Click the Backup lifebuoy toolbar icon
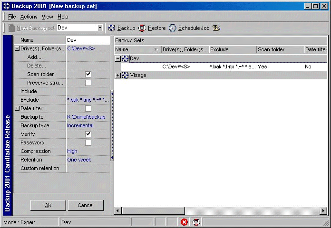The width and height of the screenshot is (331, 228). 111,28
